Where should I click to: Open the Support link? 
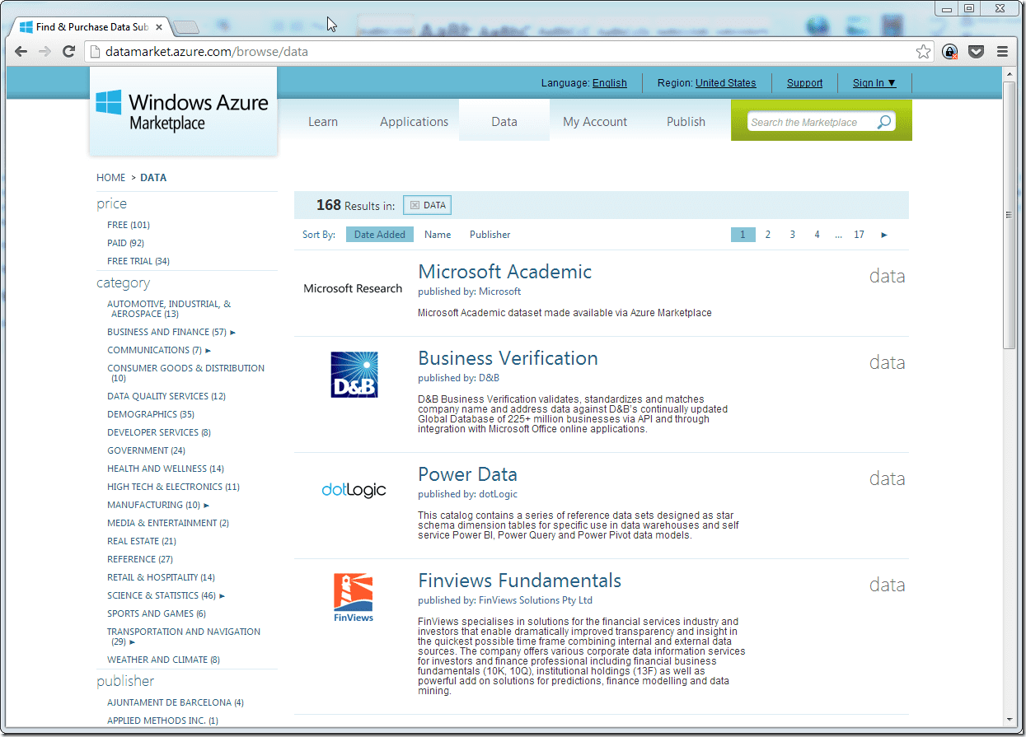click(x=804, y=82)
